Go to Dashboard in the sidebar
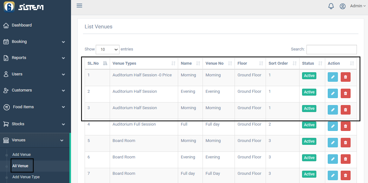Image resolution: width=368 pixels, height=183 pixels. point(22,25)
